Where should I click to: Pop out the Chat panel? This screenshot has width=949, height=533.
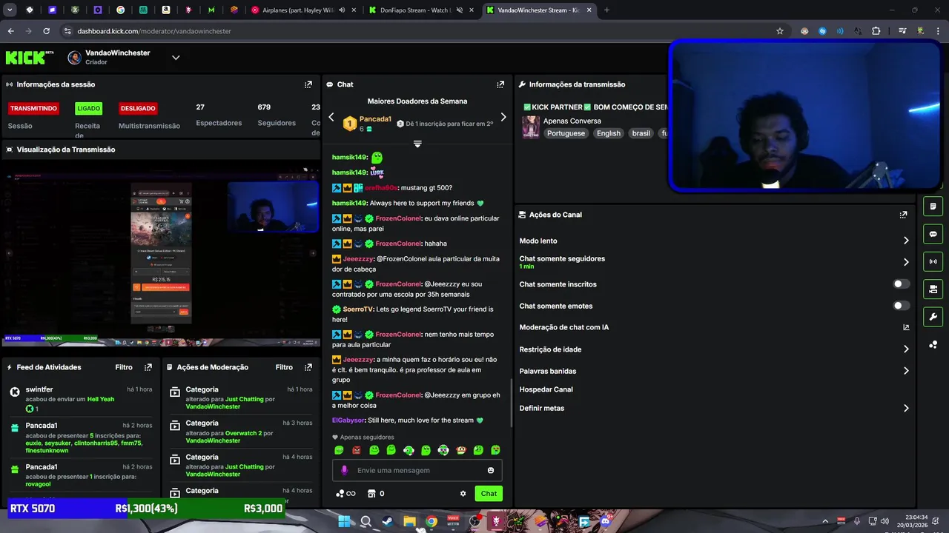point(500,84)
